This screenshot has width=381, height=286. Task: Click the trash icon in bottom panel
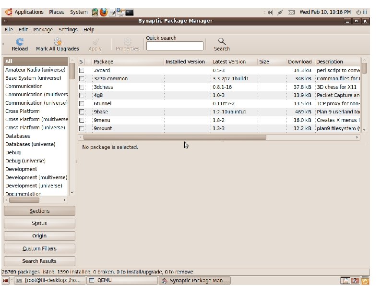click(x=365, y=281)
